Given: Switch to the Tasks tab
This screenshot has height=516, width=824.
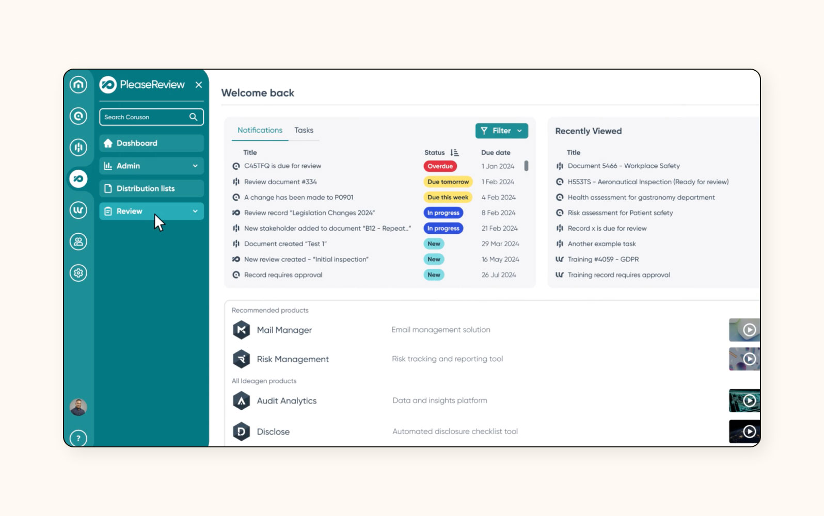Looking at the screenshot, I should click(x=304, y=130).
